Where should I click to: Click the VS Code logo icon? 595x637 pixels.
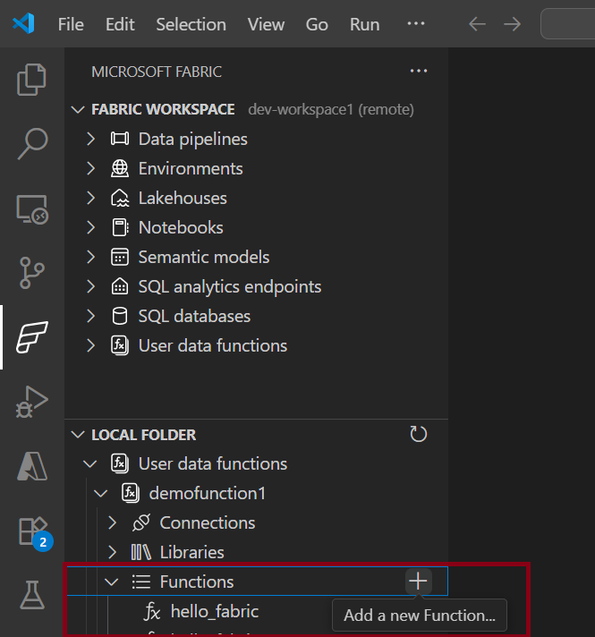23,23
